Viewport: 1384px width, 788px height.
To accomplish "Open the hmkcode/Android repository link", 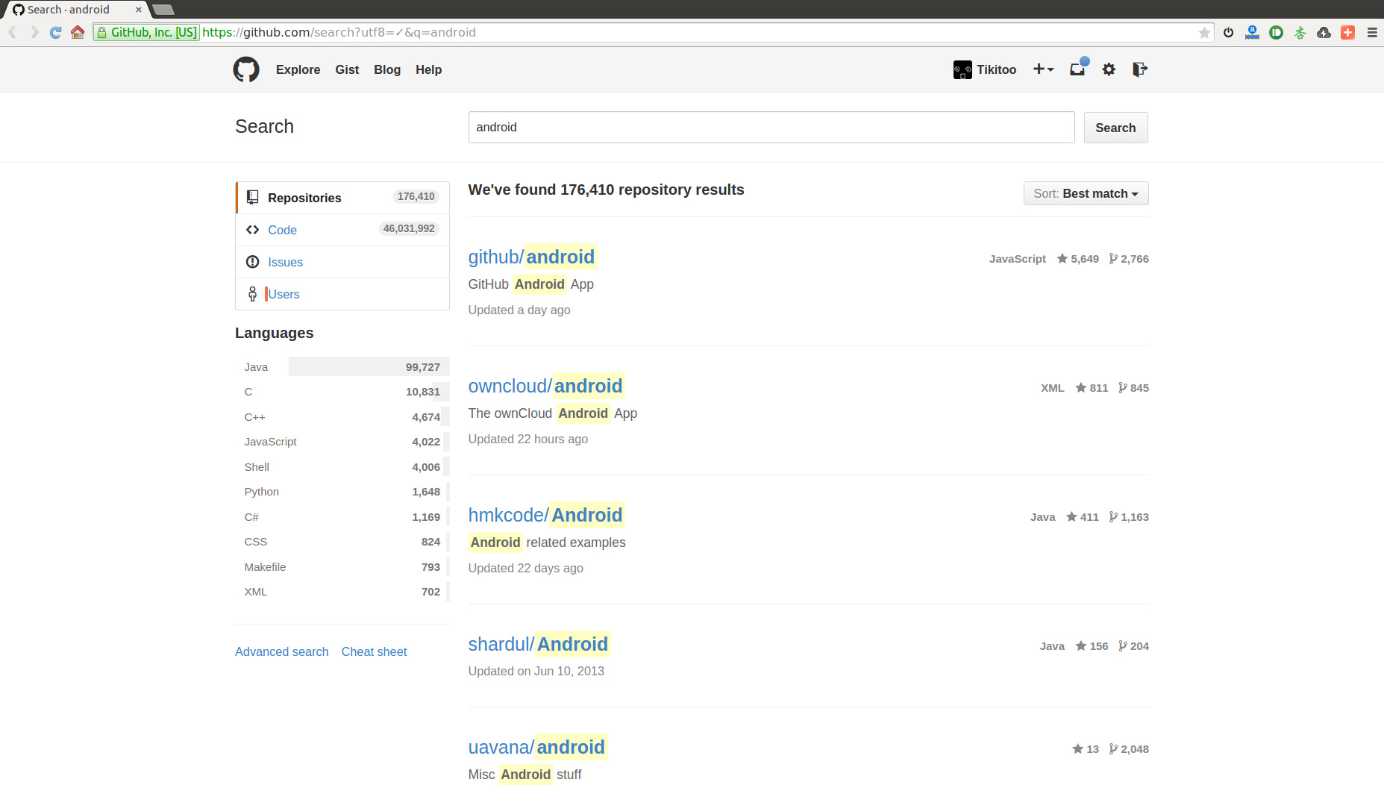I will [545, 515].
